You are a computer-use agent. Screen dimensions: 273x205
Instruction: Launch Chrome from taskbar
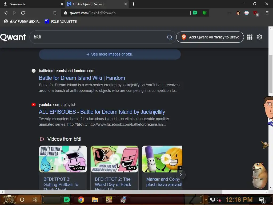tap(81, 200)
